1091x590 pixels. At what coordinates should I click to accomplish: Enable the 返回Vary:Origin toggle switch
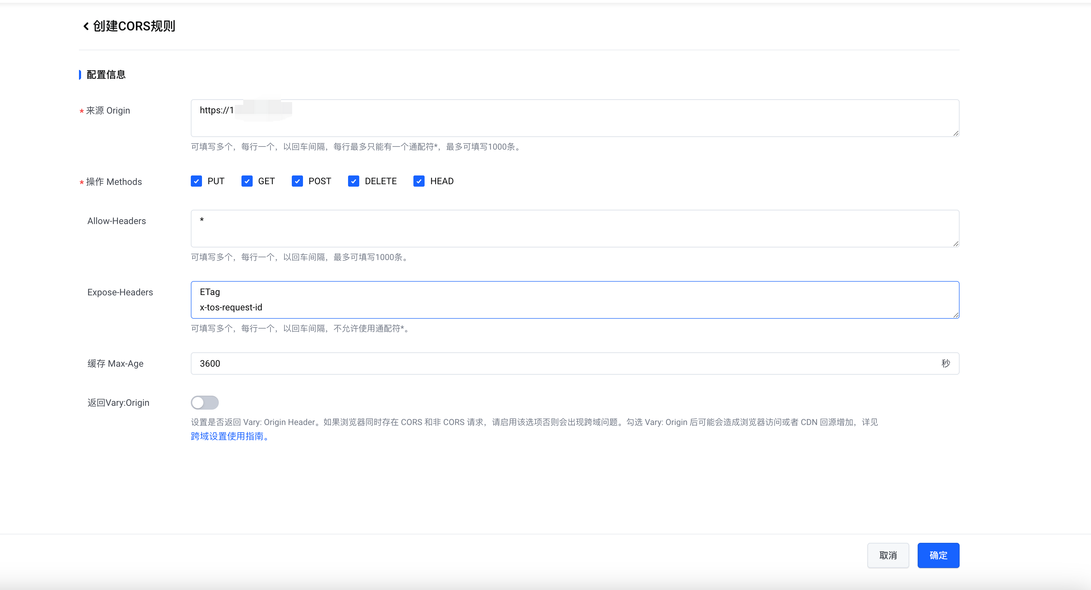coord(204,402)
